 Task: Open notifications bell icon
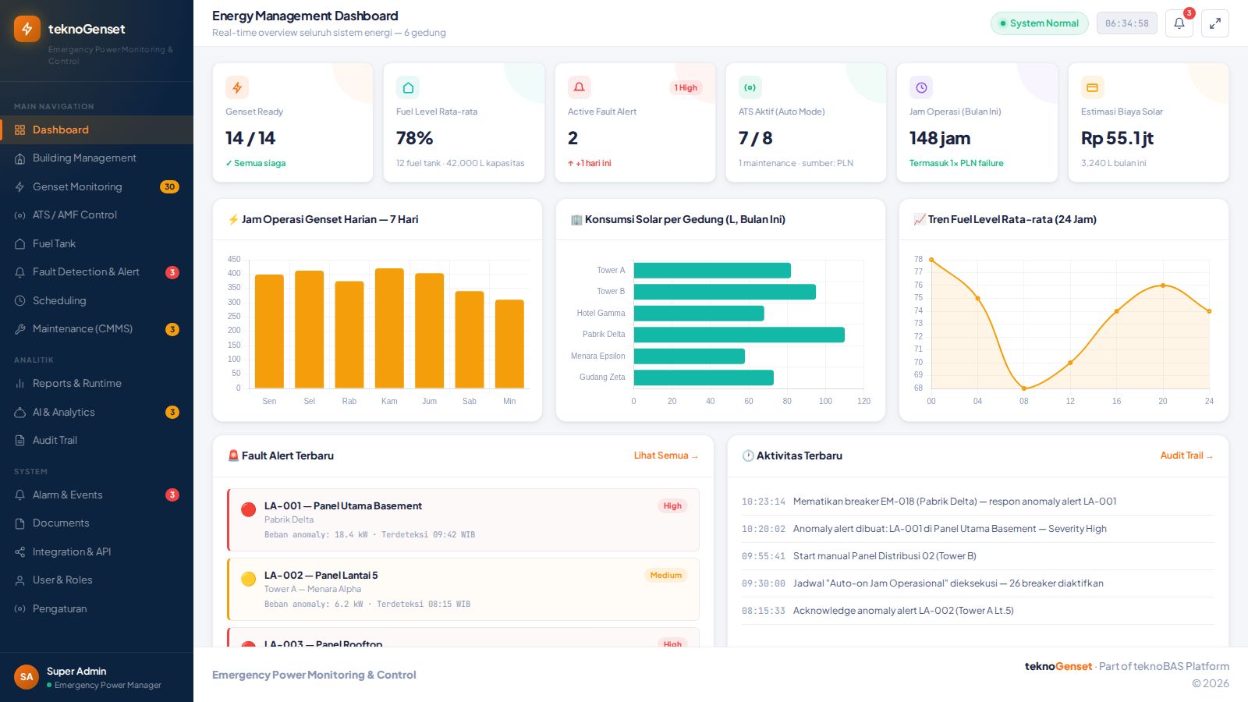(x=1179, y=23)
